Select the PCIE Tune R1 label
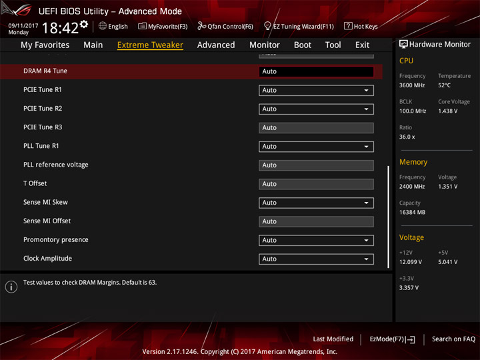 click(x=43, y=90)
